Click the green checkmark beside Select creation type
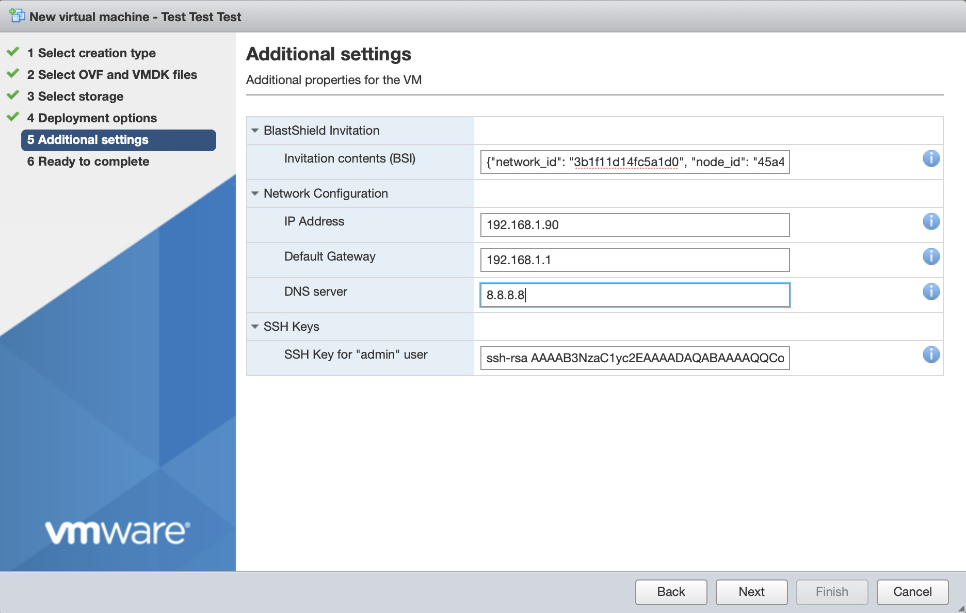966x613 pixels. coord(13,52)
